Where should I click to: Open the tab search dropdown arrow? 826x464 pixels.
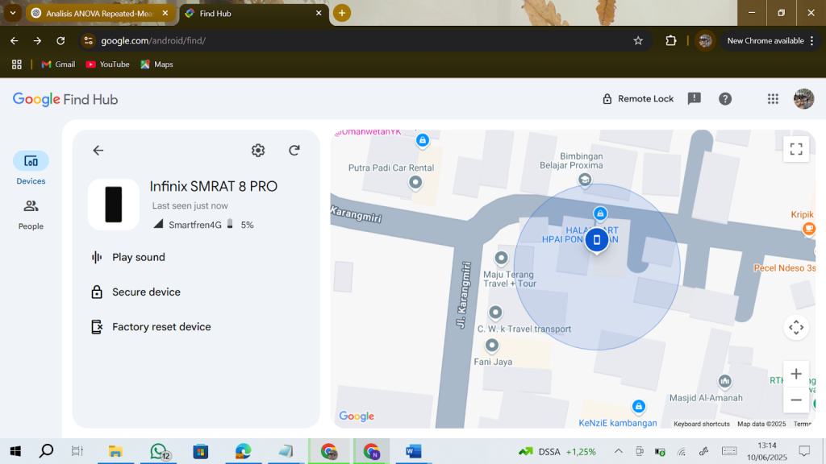[13, 13]
